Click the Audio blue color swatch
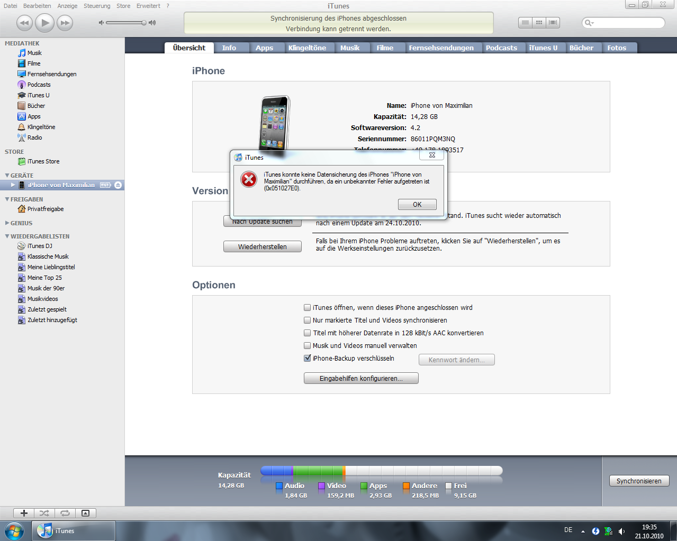Viewport: 677px width, 541px height. pos(279,486)
